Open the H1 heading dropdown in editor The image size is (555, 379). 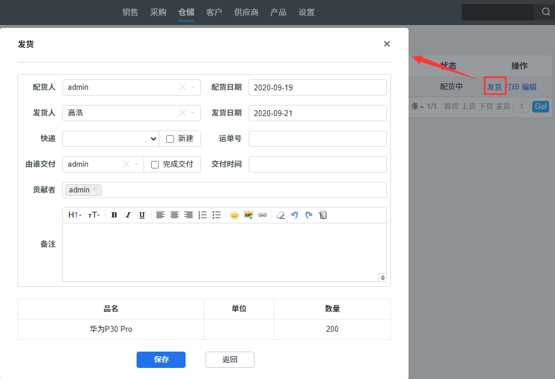point(75,215)
